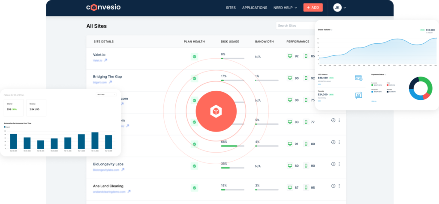Open external link icon next to Valet.io
The image size is (439, 204).
point(106,60)
